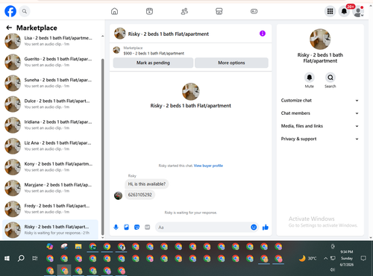The height and width of the screenshot is (276, 373).
Task: Show hidden system tray icons
Action: click(x=325, y=258)
